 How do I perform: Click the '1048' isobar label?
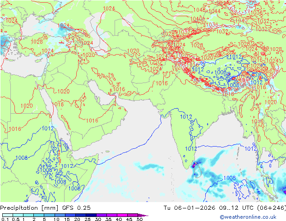point(199,10)
